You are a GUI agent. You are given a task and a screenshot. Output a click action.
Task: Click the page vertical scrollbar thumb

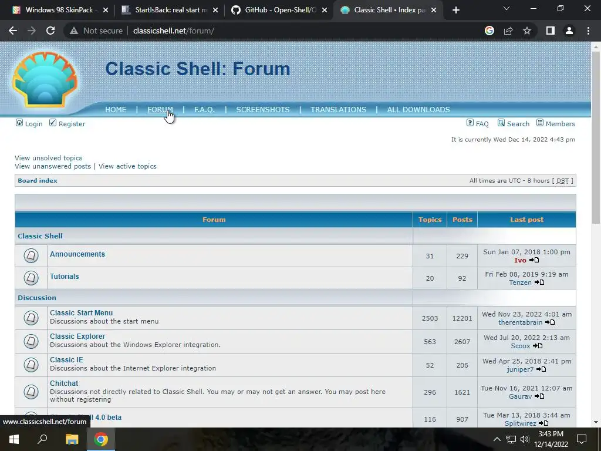tap(596, 137)
